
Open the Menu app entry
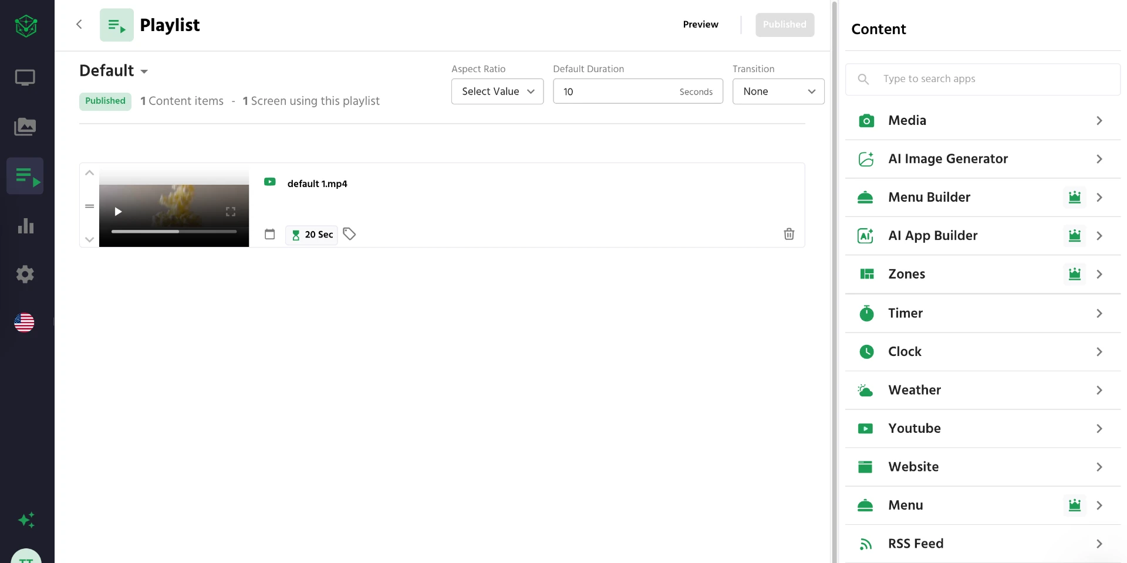pos(983,505)
